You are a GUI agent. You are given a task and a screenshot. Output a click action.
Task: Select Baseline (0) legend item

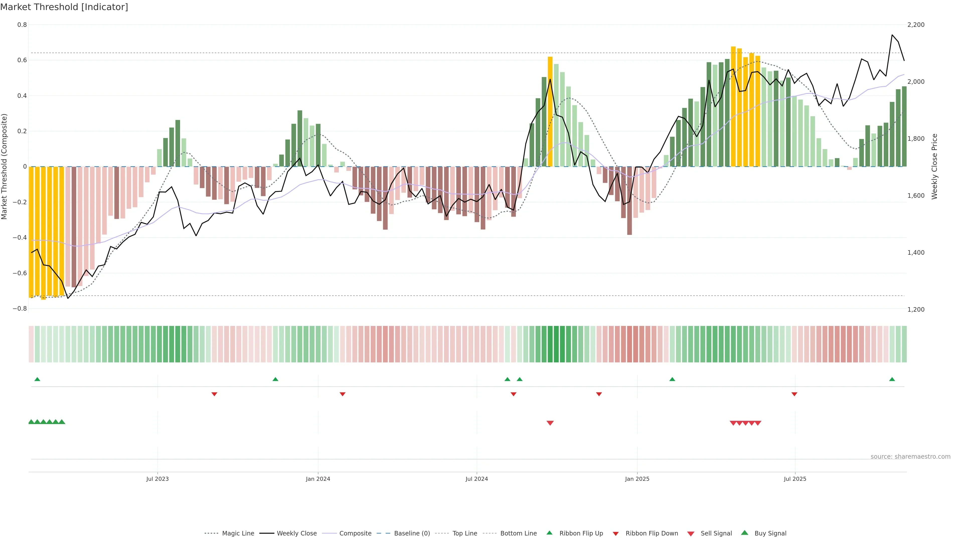(412, 533)
